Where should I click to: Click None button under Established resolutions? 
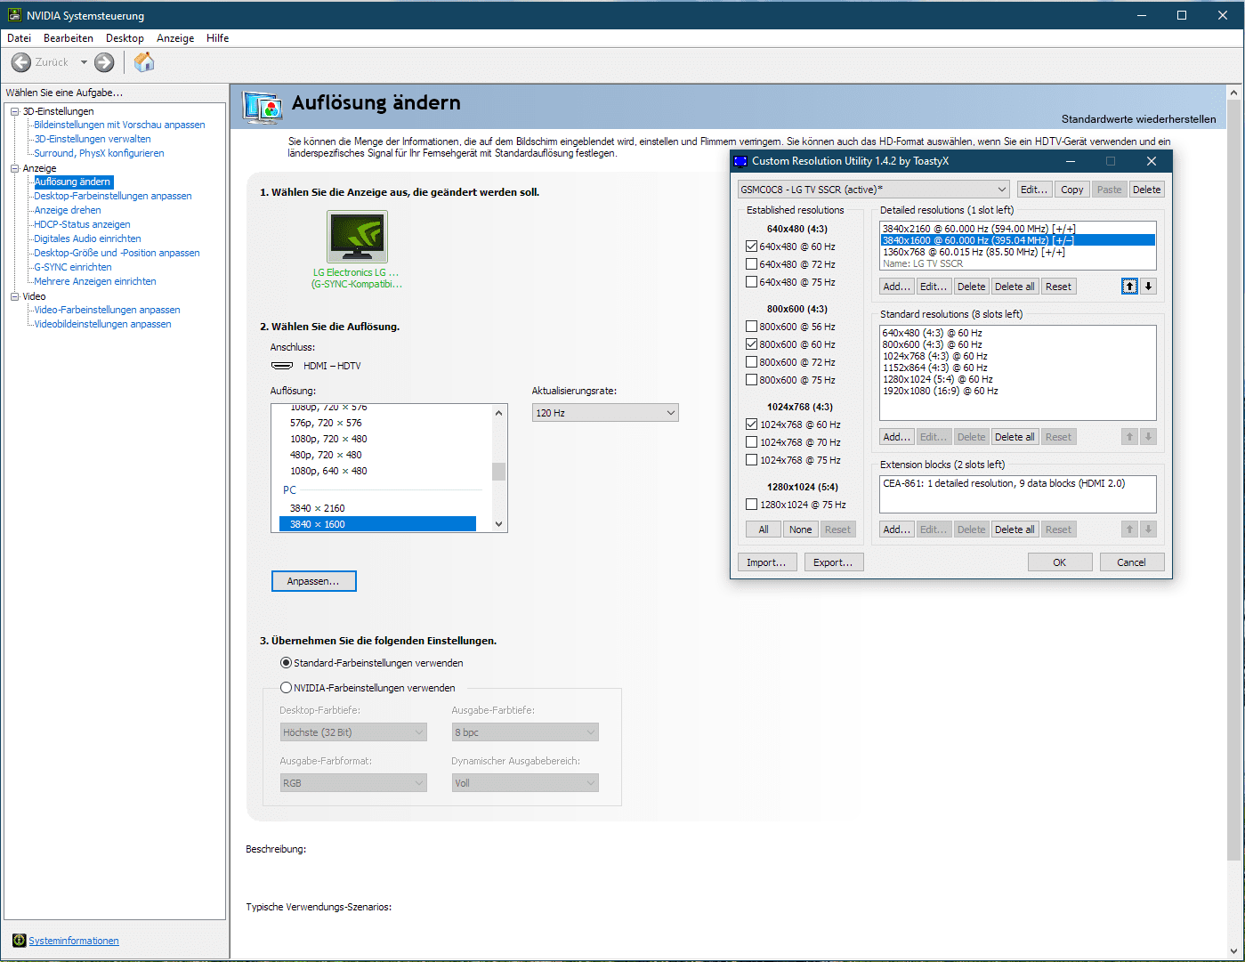pyautogui.click(x=801, y=530)
